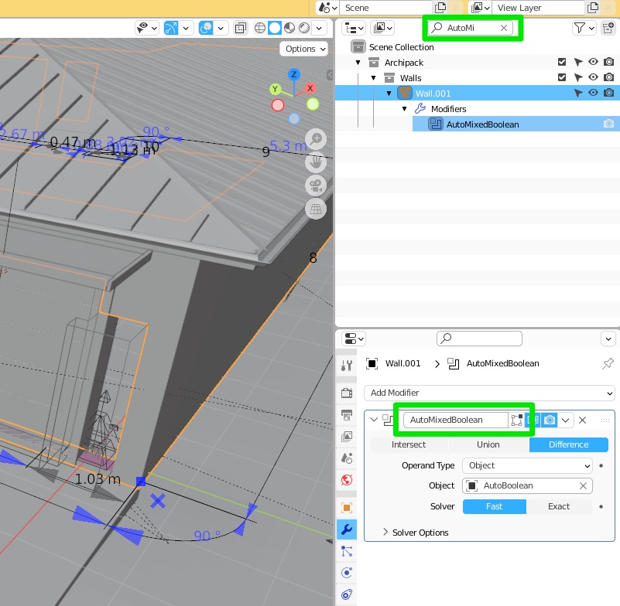Select AutoMixedBoolean in the outliner

pos(482,124)
